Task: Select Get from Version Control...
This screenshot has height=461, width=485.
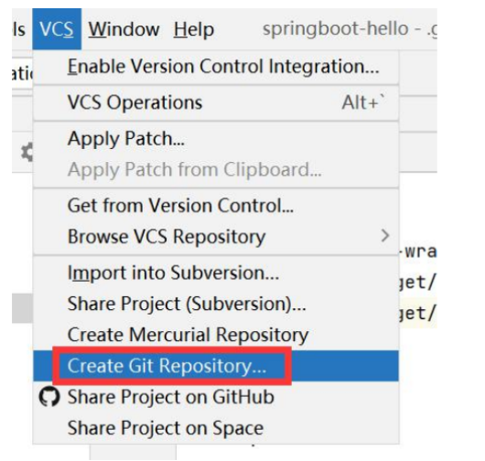Action: click(x=216, y=206)
